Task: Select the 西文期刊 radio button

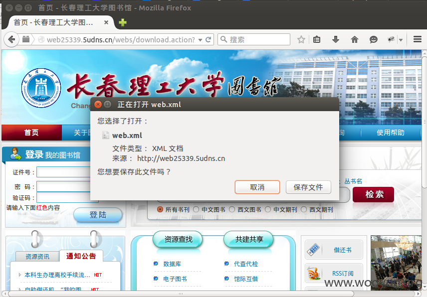Action: click(304, 209)
